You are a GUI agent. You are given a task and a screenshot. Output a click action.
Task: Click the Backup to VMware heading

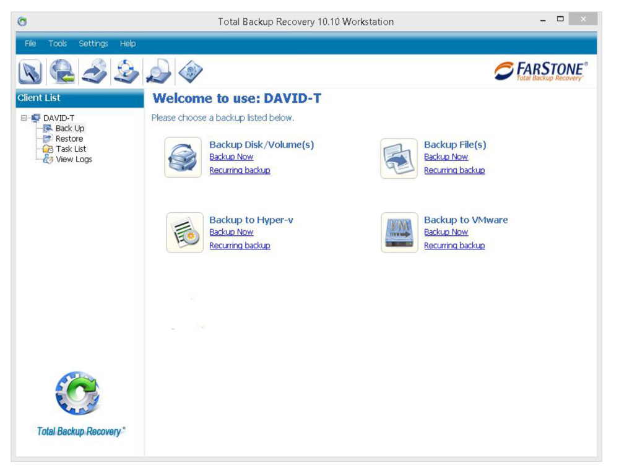click(x=466, y=220)
